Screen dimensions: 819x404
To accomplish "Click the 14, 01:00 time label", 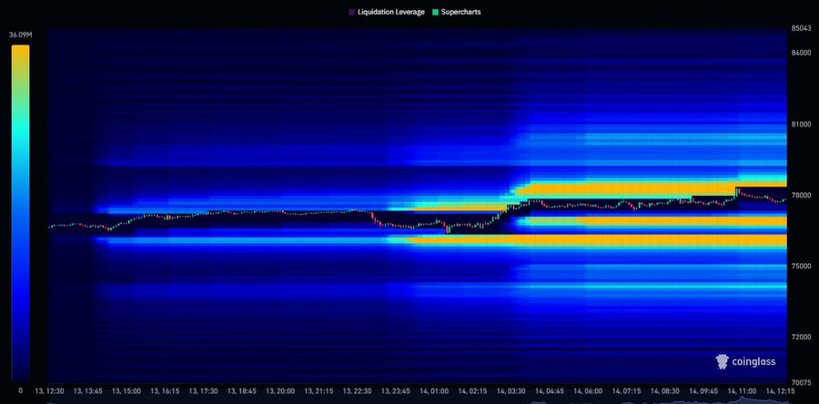I will click(x=434, y=391).
